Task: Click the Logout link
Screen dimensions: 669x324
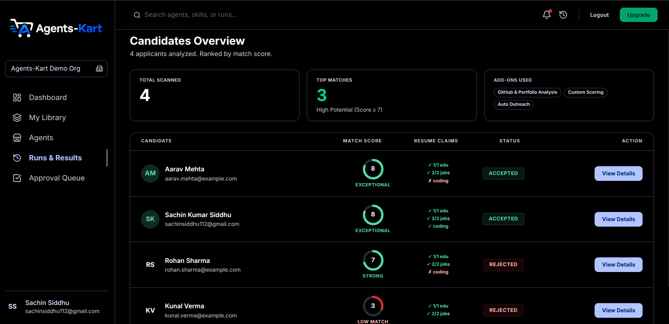Action: 599,15
